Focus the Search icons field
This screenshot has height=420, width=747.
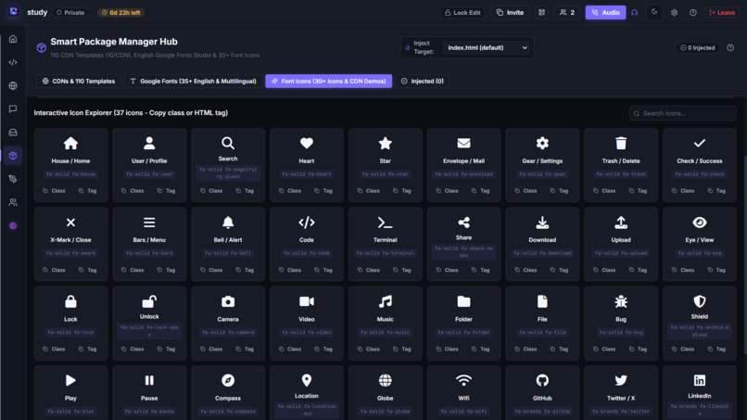[x=683, y=113]
